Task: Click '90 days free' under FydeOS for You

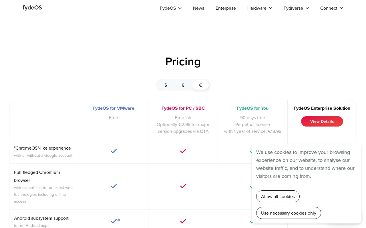Action: 252,118
